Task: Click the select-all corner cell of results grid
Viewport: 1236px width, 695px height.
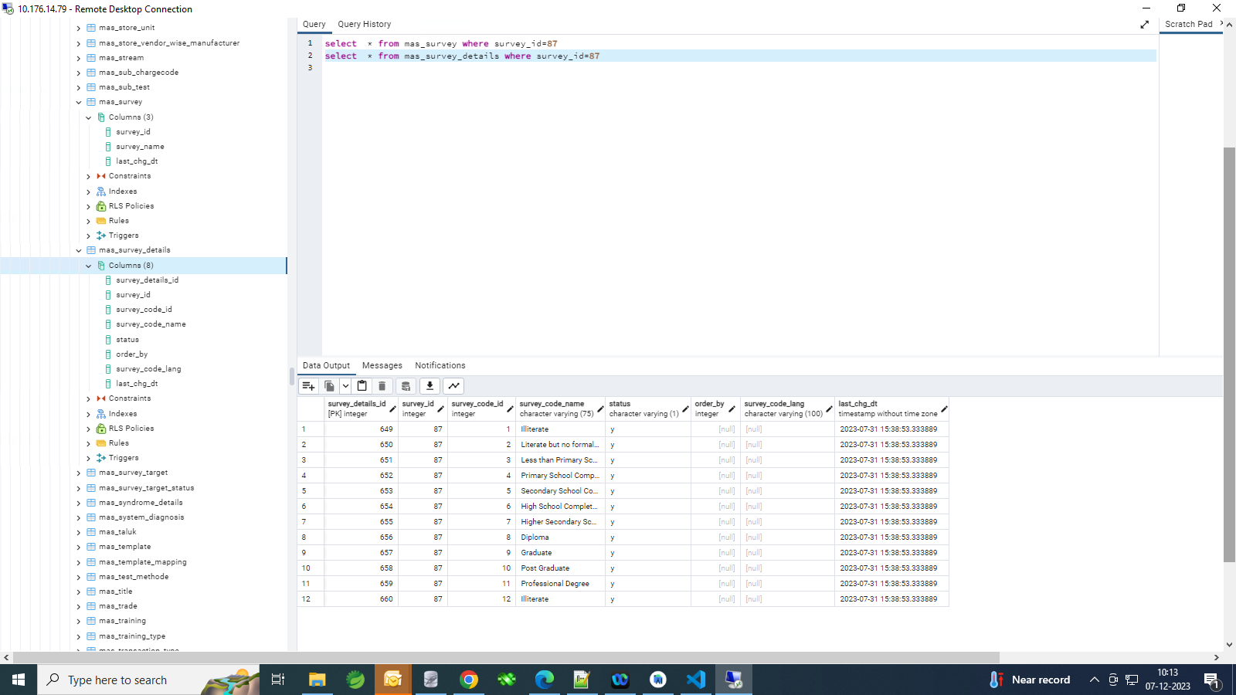Action: point(311,409)
